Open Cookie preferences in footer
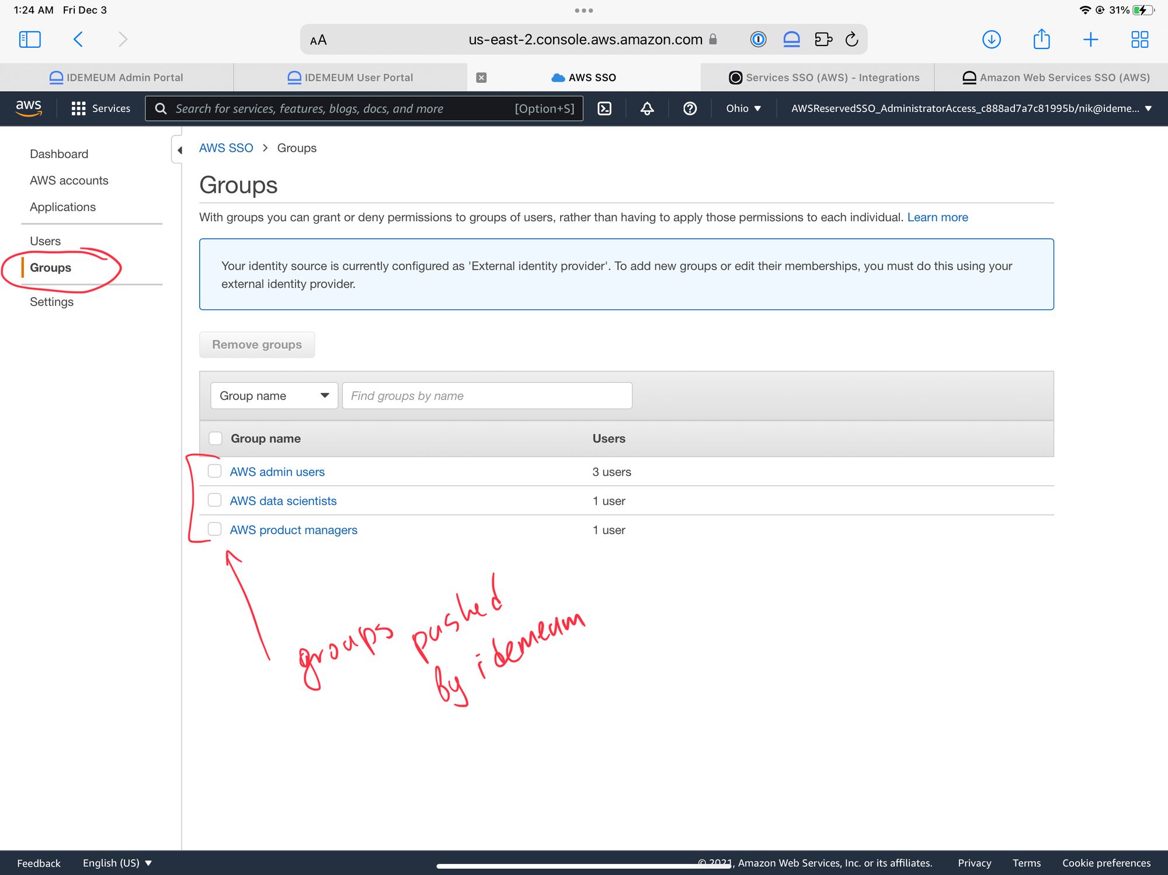 pos(1106,863)
